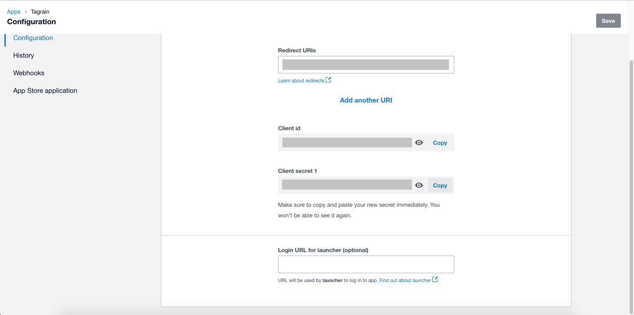Click Add another URI

coord(366,100)
